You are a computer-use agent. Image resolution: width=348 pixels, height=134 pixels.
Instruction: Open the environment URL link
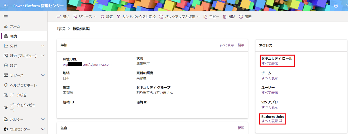[x=87, y=65]
